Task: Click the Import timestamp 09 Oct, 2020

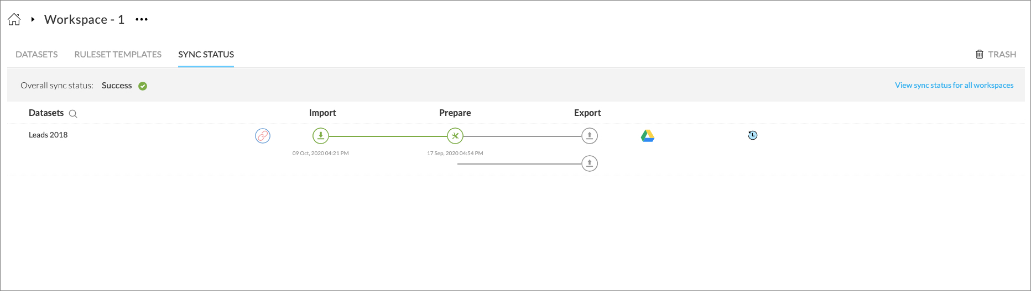Action: [320, 154]
